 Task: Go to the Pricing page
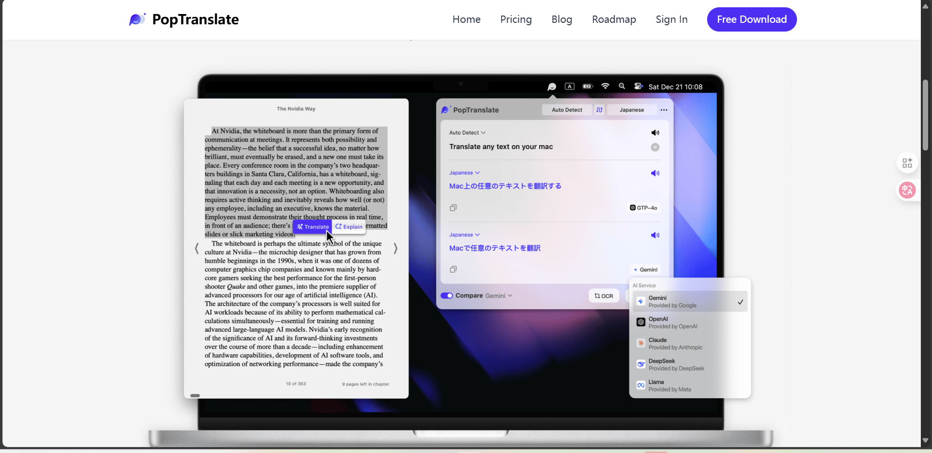pos(516,19)
